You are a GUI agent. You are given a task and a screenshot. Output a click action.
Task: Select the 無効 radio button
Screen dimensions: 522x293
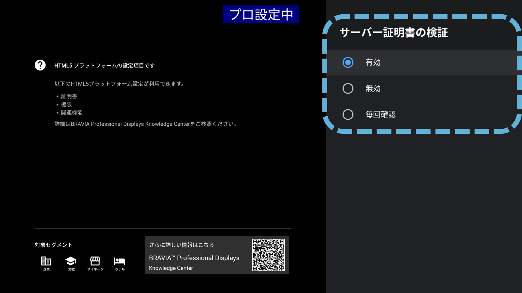[x=348, y=88]
